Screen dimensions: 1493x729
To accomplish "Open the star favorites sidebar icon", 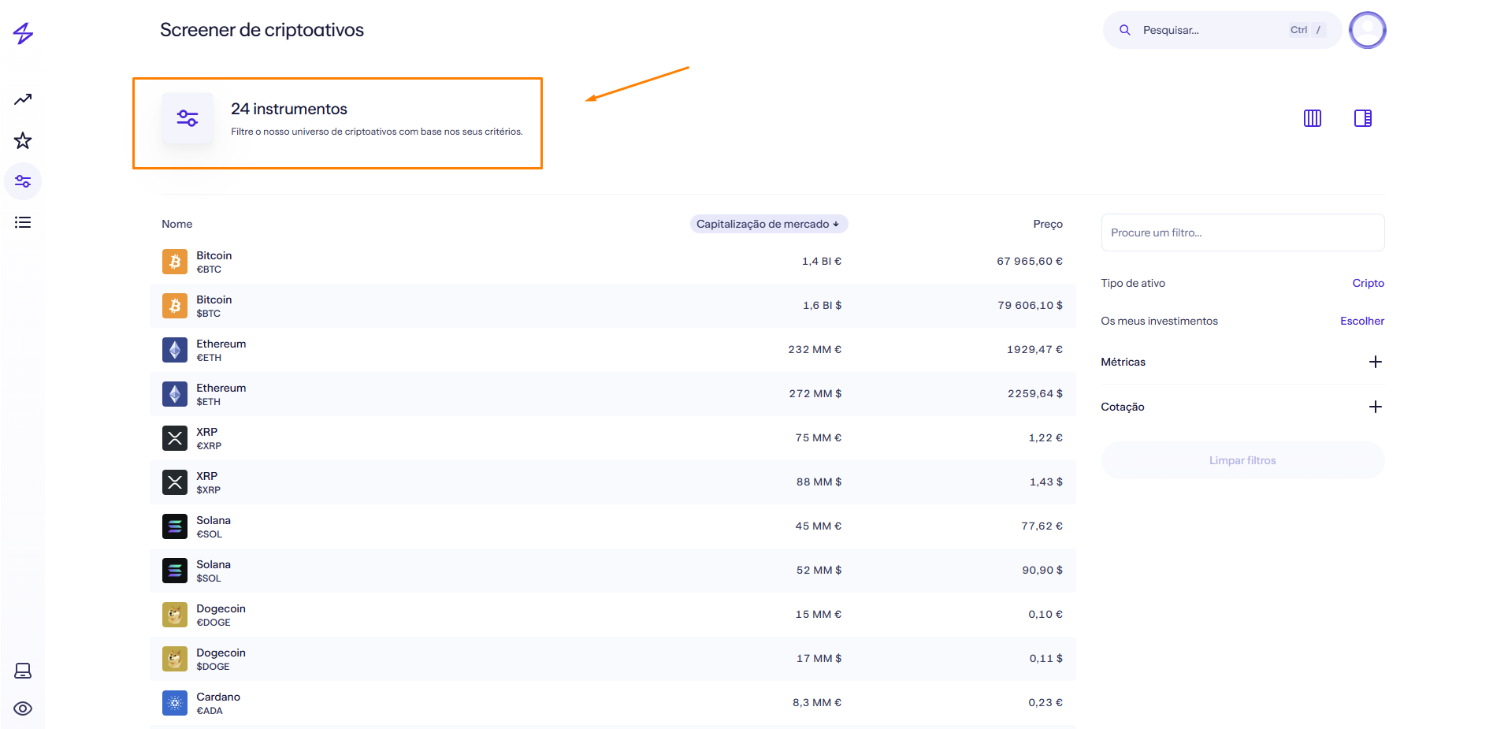I will [x=23, y=140].
